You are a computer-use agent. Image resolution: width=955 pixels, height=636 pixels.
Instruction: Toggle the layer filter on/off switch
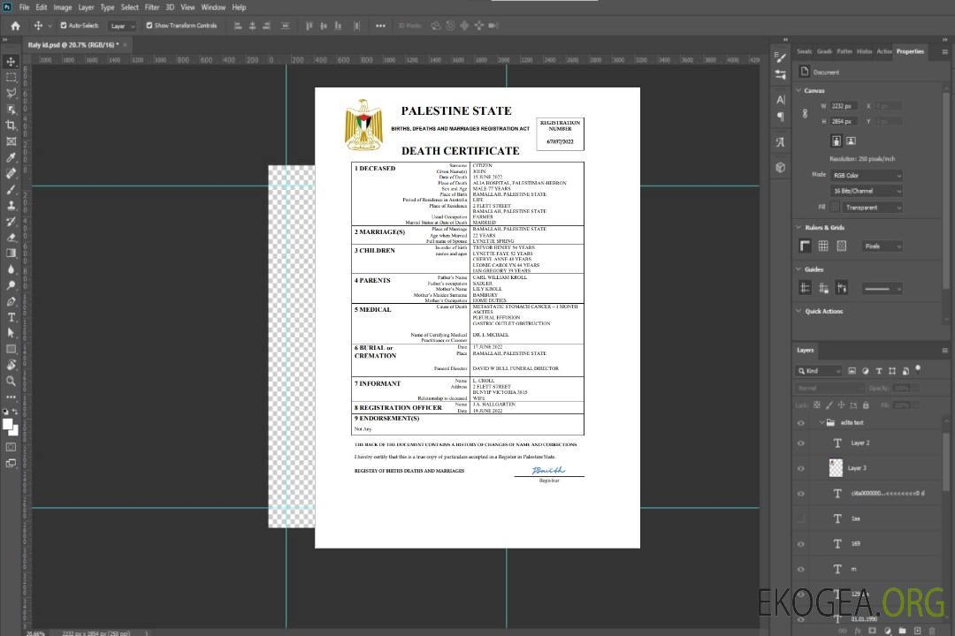point(918,369)
